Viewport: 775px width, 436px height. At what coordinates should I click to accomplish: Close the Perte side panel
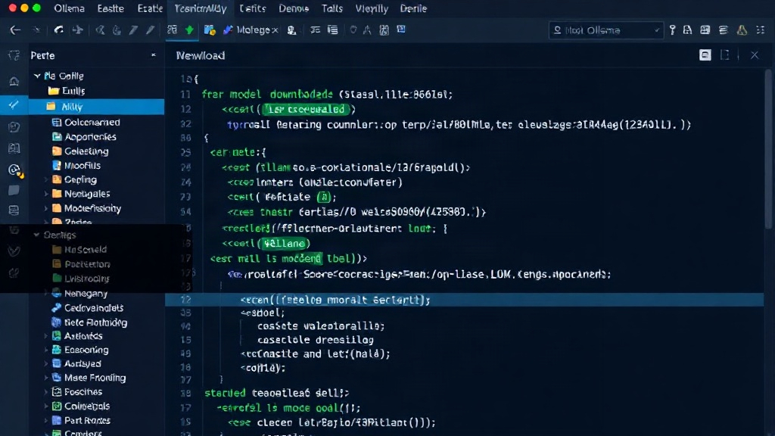point(153,54)
